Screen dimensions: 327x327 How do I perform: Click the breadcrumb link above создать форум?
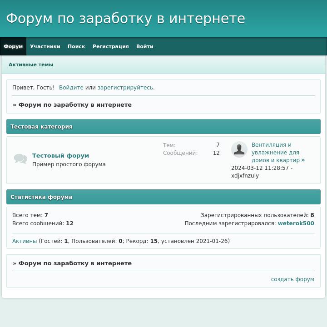click(x=75, y=263)
